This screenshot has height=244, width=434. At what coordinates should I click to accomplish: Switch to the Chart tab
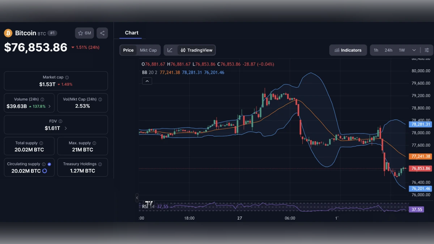[131, 33]
